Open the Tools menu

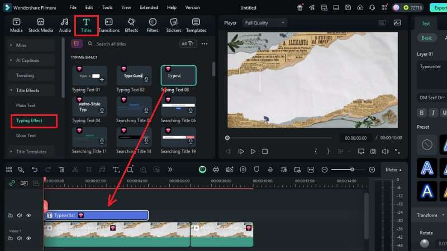tap(107, 7)
